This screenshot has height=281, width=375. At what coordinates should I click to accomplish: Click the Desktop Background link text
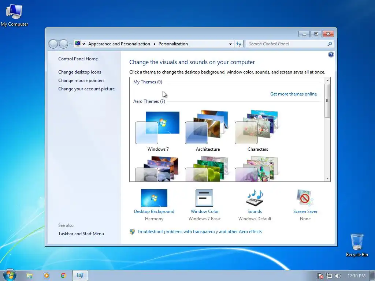[x=154, y=211]
